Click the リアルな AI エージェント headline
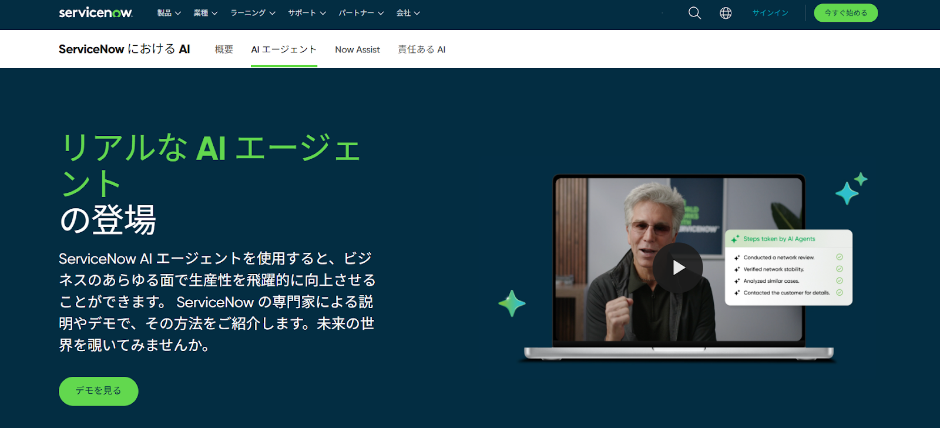This screenshot has height=428, width=940. tap(211, 165)
